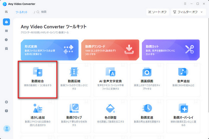Screen dimensions: 209x139
Task: Open the 形式変換 format convert banner
Action: point(50,50)
